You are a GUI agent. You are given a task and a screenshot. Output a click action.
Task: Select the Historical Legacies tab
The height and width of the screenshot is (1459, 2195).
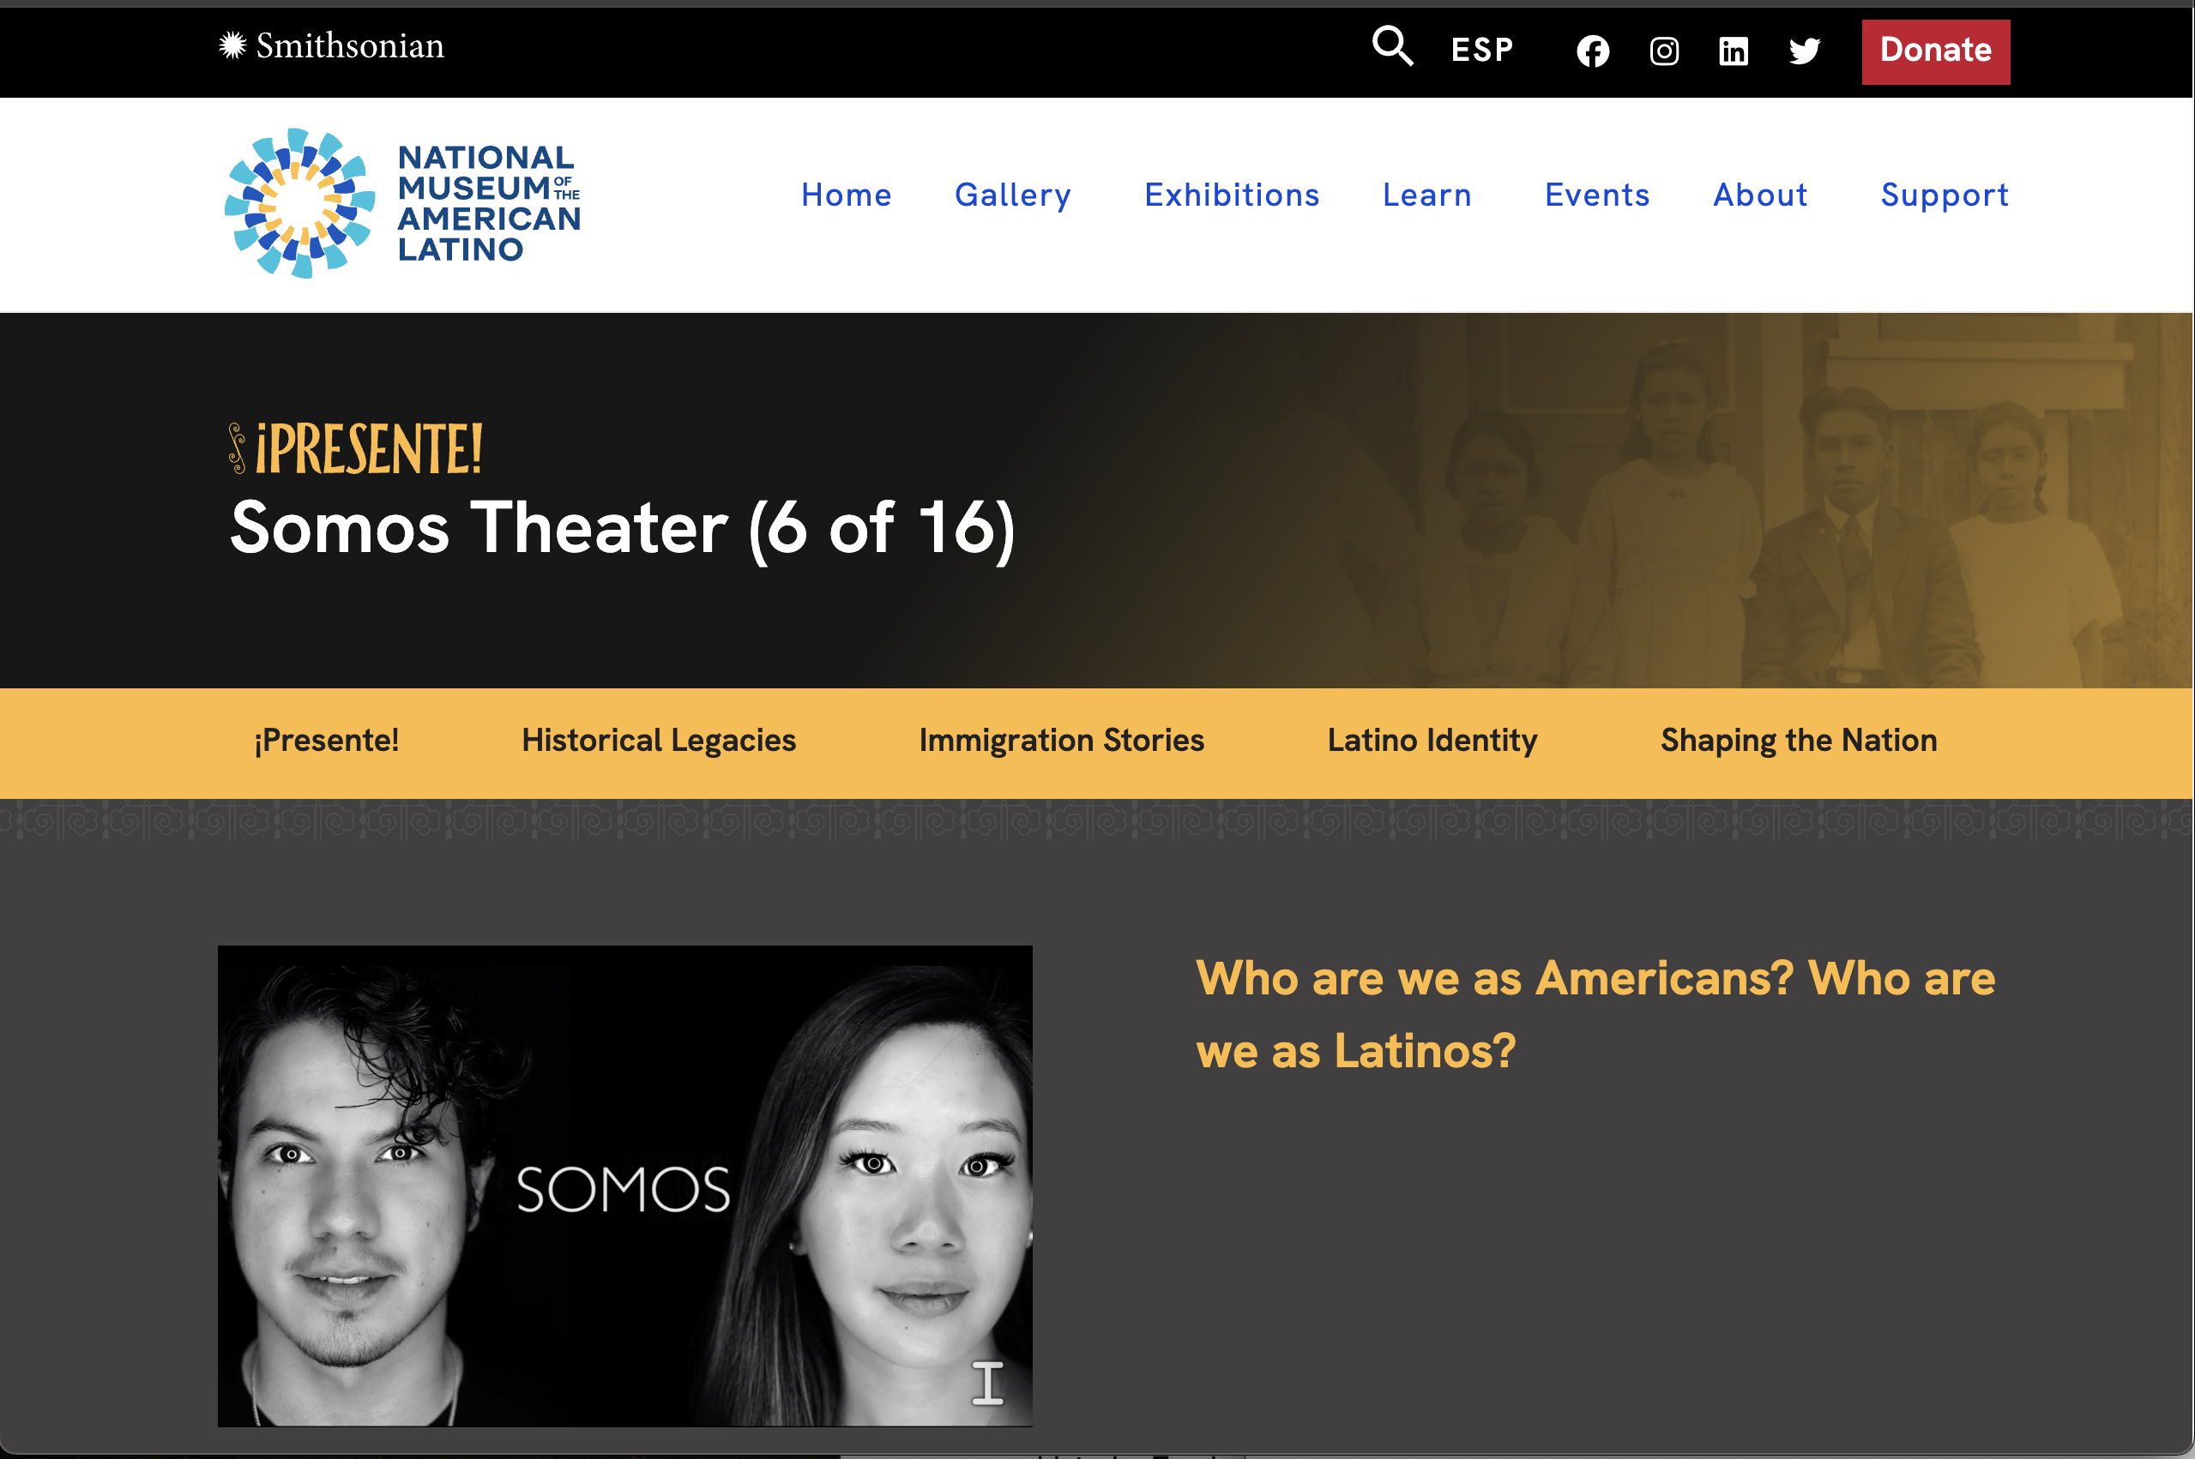pos(659,741)
